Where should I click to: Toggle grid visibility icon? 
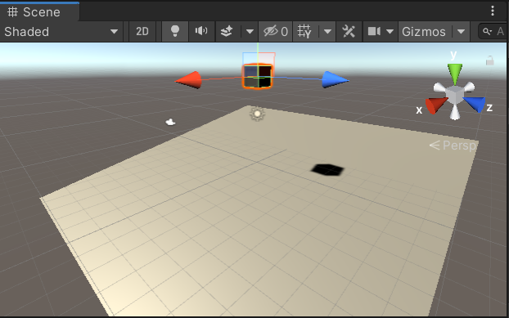(x=304, y=32)
